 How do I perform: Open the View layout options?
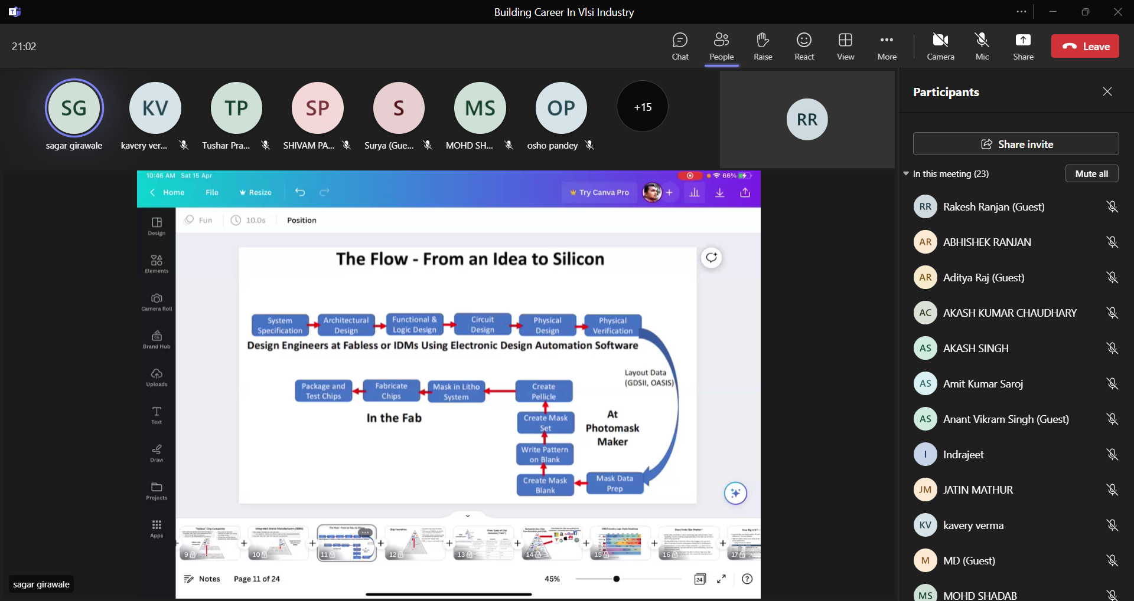click(845, 46)
